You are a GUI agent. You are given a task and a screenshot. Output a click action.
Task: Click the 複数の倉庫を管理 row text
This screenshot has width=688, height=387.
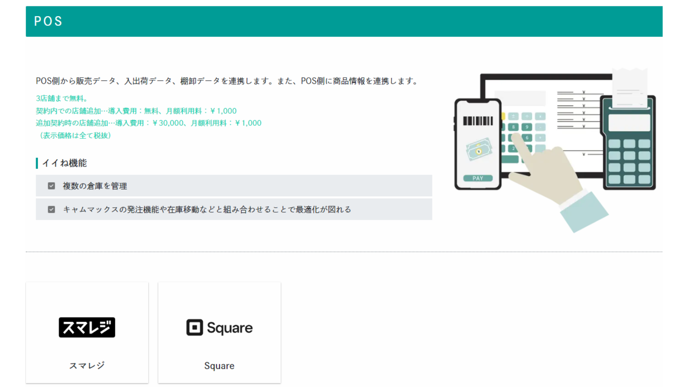[95, 186]
